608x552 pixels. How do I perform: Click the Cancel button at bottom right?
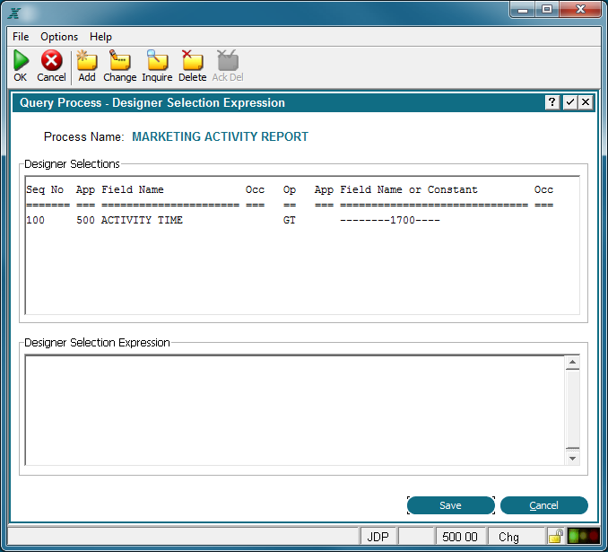(544, 505)
